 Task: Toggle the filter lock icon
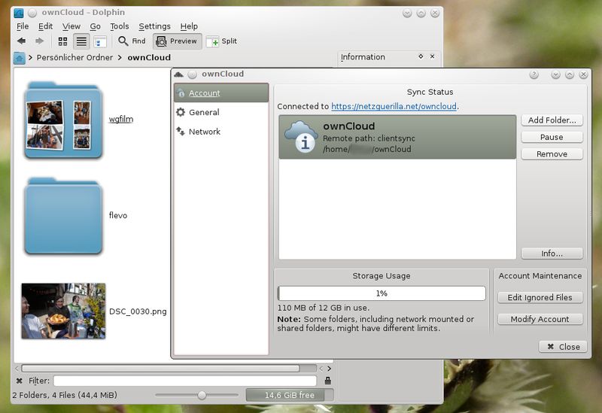327,381
